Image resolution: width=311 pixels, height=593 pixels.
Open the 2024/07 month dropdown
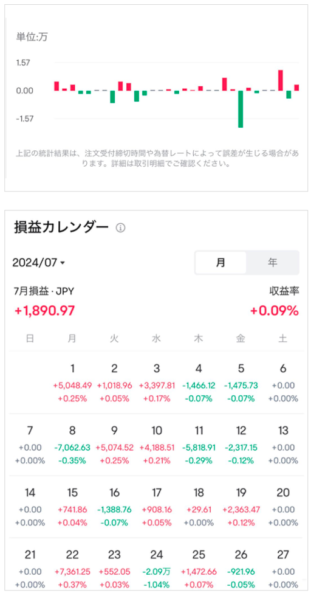coord(38,263)
